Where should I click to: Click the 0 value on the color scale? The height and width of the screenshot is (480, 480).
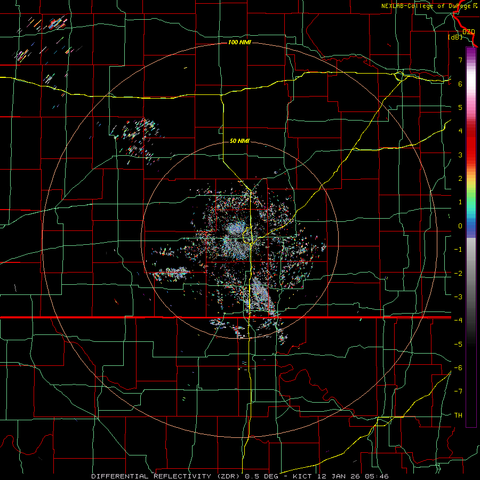(460, 226)
